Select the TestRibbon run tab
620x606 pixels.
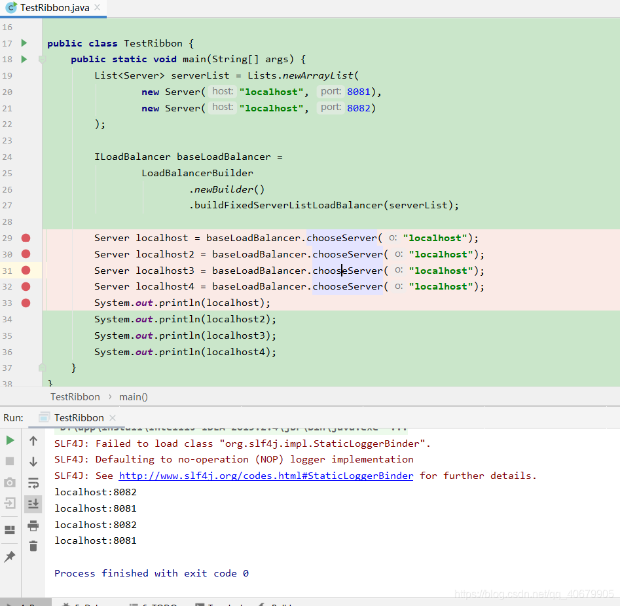(79, 418)
